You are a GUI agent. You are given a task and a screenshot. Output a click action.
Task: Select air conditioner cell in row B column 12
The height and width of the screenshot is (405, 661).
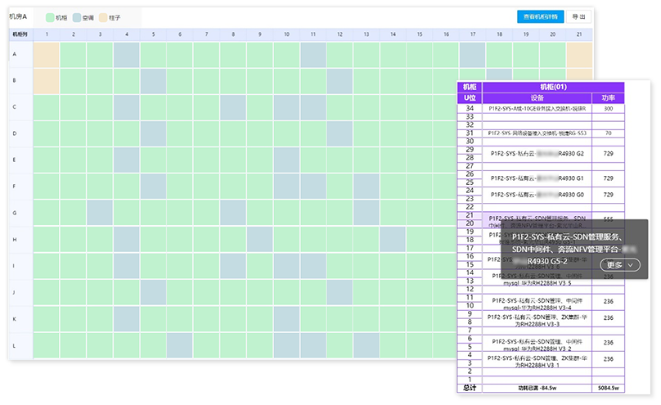(x=339, y=82)
